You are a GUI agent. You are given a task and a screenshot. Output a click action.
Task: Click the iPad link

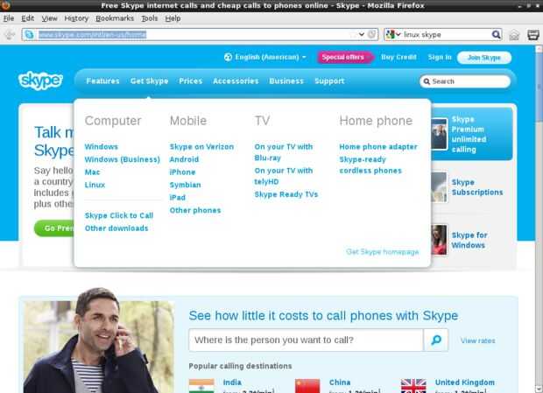[177, 198]
